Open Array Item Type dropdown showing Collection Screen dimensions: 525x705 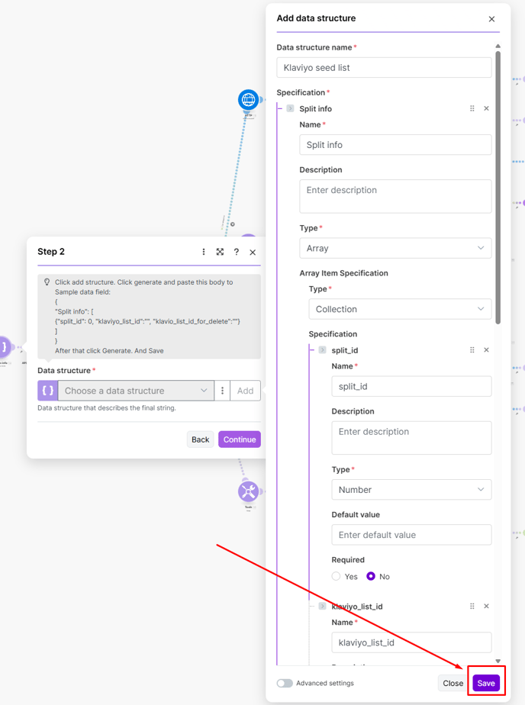(x=400, y=309)
